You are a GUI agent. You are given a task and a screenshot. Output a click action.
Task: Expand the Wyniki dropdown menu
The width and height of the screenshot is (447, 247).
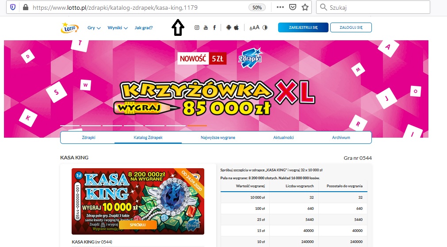(x=119, y=27)
